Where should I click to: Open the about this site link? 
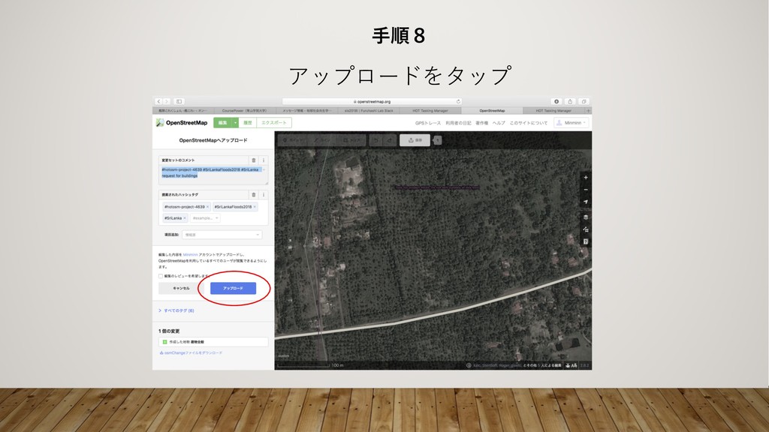click(528, 123)
